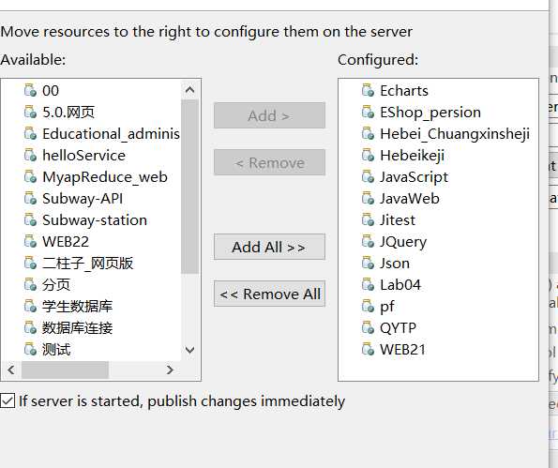This screenshot has width=558, height=468.
Task: Click << Remove All button
Action: coord(269,294)
